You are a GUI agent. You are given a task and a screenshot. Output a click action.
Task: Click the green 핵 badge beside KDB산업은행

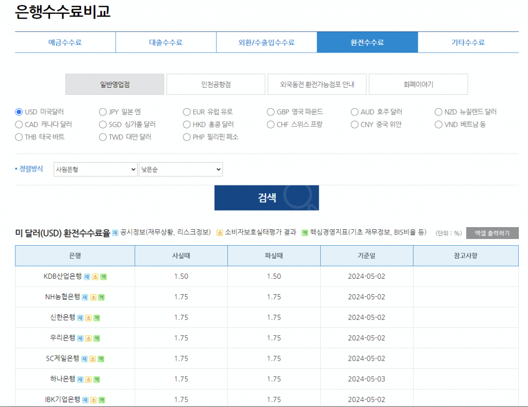(x=103, y=277)
